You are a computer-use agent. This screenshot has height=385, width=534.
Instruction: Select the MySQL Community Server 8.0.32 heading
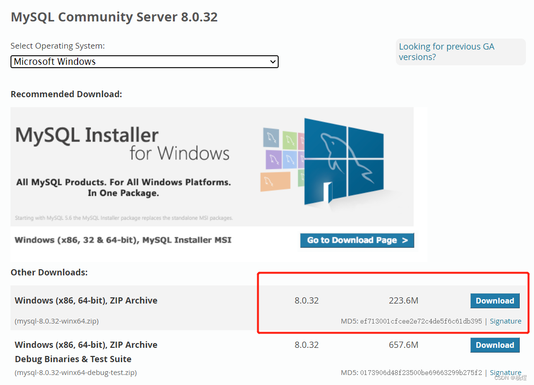[x=114, y=17]
